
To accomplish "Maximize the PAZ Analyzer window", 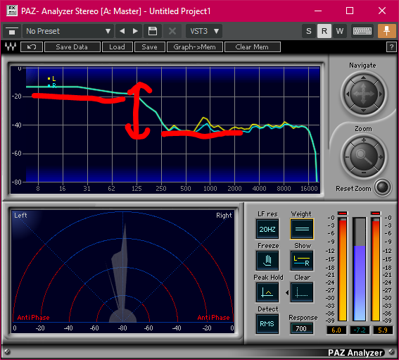I will (350, 11).
